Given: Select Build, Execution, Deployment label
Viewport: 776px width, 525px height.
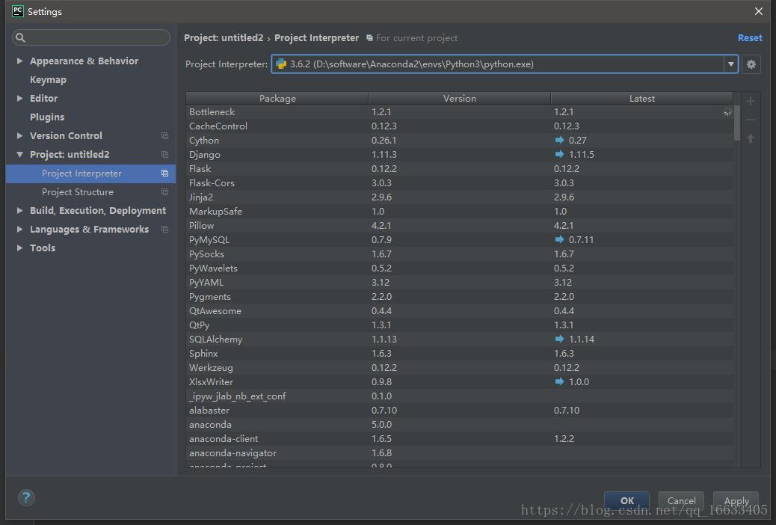Looking at the screenshot, I should [98, 210].
